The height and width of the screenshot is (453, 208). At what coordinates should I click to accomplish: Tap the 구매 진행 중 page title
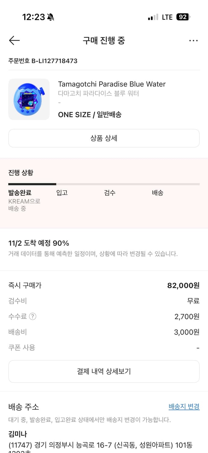click(x=104, y=40)
